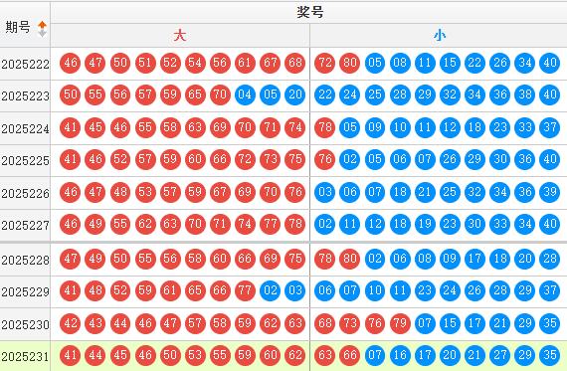Sort by the 期号 column arrow icon
The width and height of the screenshot is (567, 371).
[x=43, y=29]
